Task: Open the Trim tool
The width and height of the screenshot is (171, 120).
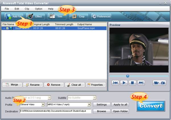Action: coord(57,17)
